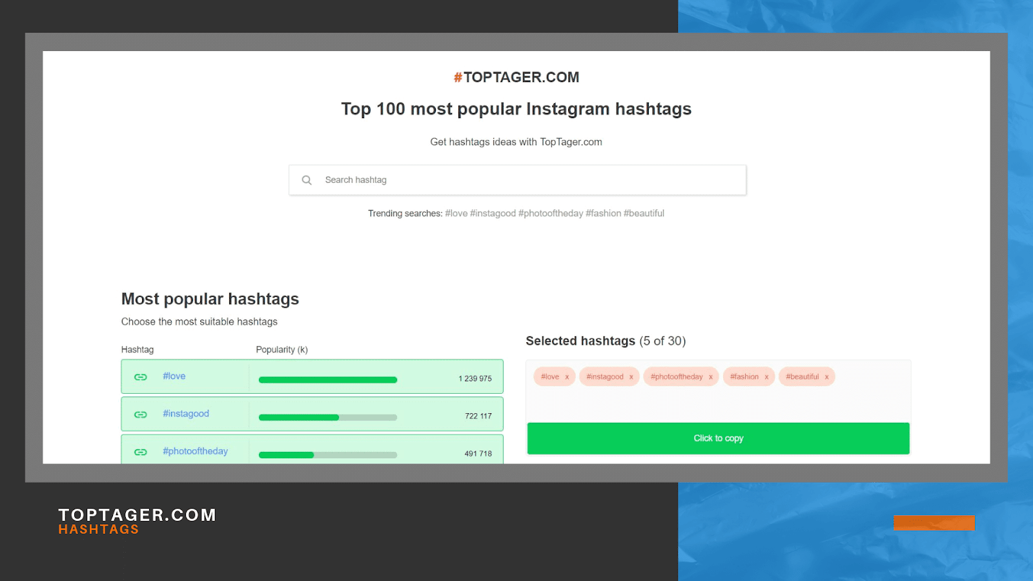
Task: Click the #photooftheday hashtag name in list
Action: (195, 451)
